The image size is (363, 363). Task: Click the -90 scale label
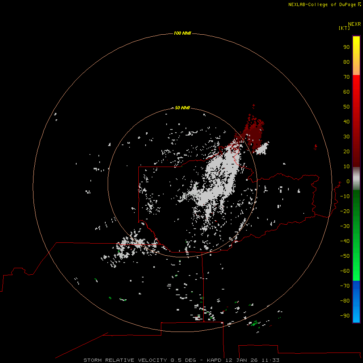[345, 316]
